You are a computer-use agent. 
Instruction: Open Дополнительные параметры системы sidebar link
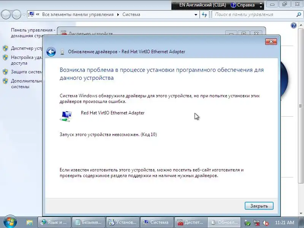(x=27, y=84)
